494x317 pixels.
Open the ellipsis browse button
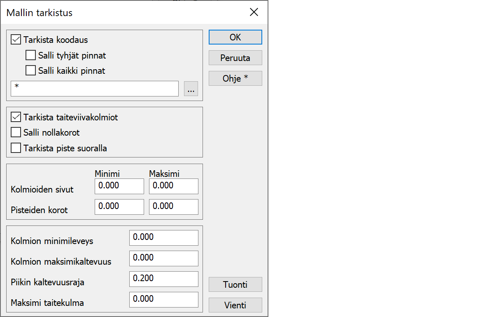click(x=191, y=89)
